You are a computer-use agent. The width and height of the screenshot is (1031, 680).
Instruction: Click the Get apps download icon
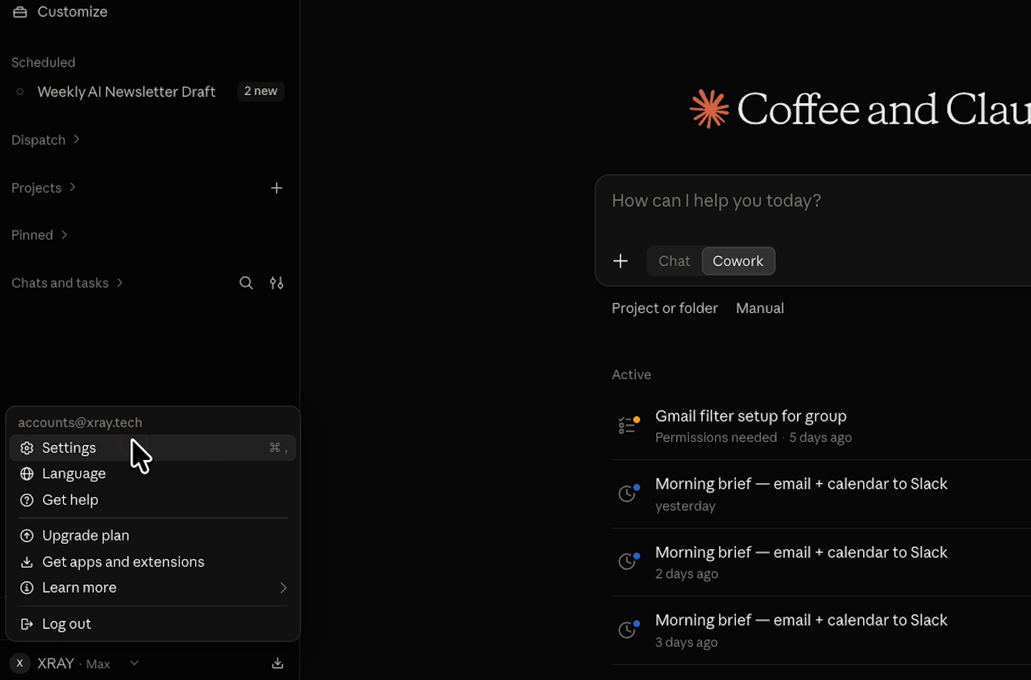tap(27, 562)
